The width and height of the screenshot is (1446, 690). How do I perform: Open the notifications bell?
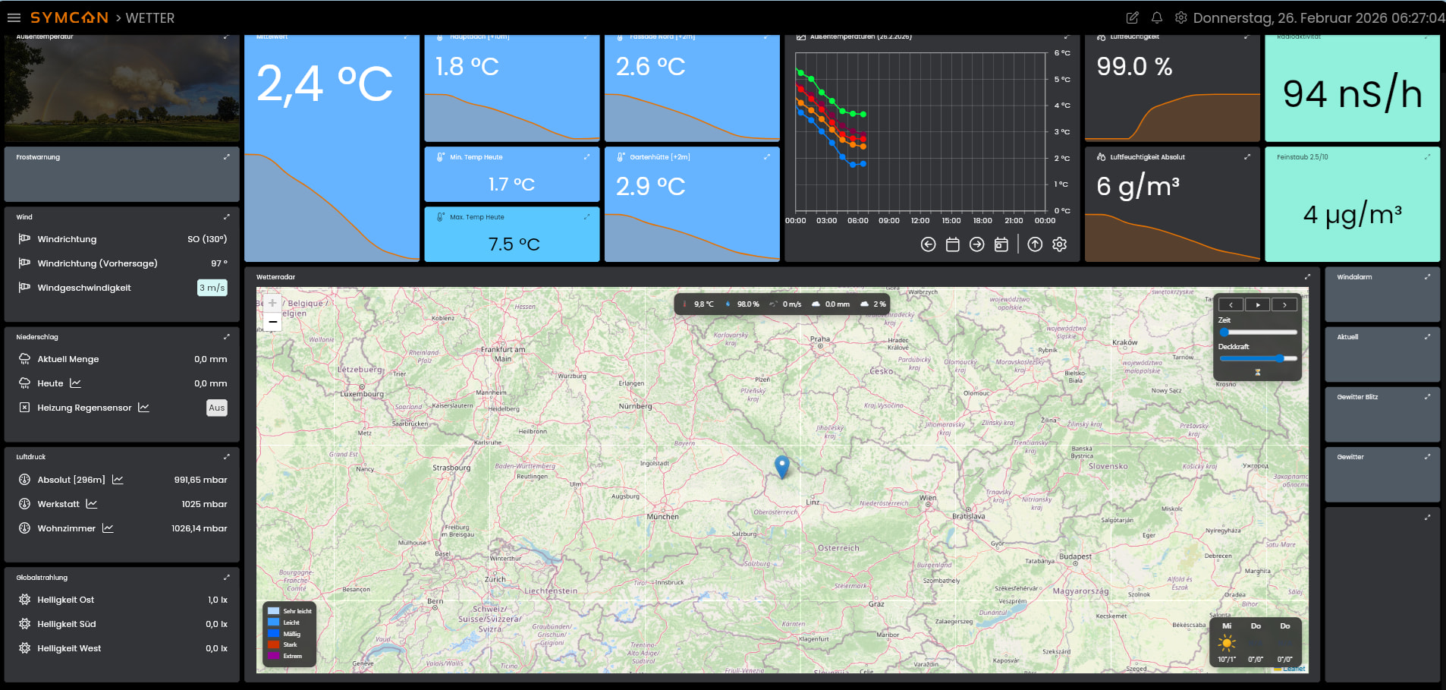click(1156, 17)
